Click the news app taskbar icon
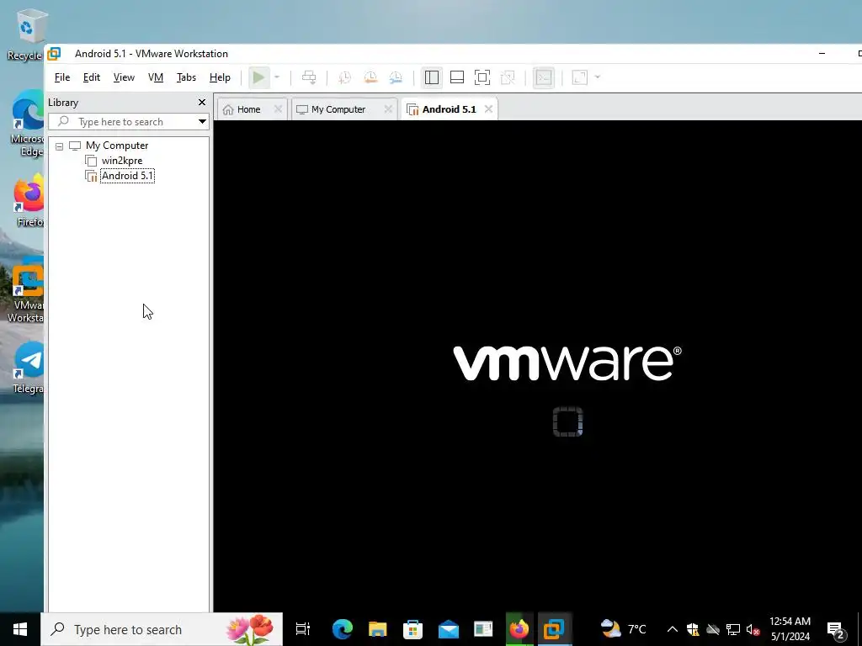Screen dimensions: 862x646 click(x=483, y=629)
